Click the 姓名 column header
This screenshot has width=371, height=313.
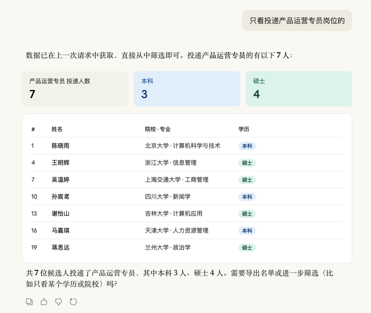coord(57,129)
